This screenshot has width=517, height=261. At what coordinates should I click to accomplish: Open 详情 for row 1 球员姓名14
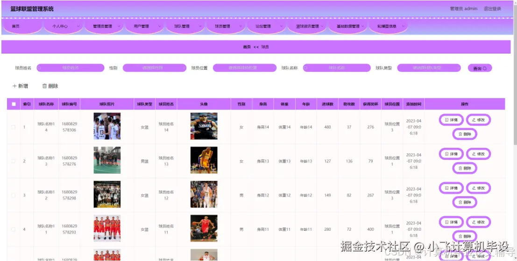451,120
